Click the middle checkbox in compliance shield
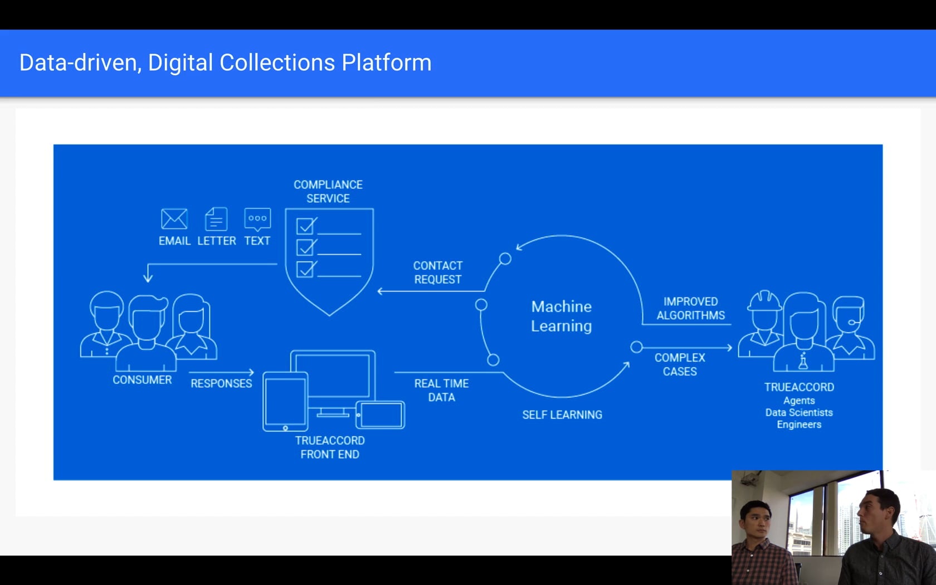936x585 pixels. [306, 247]
